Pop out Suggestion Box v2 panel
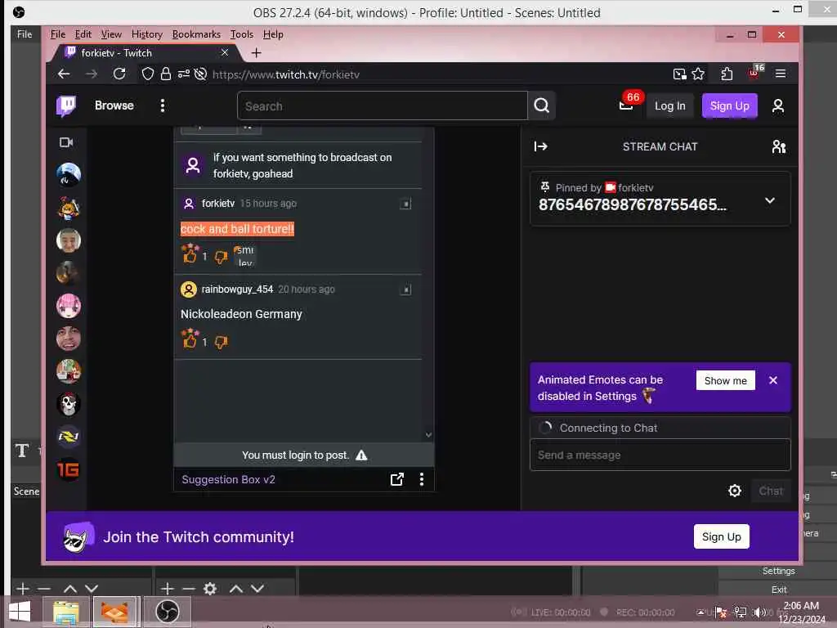This screenshot has height=628, width=837. tap(396, 479)
